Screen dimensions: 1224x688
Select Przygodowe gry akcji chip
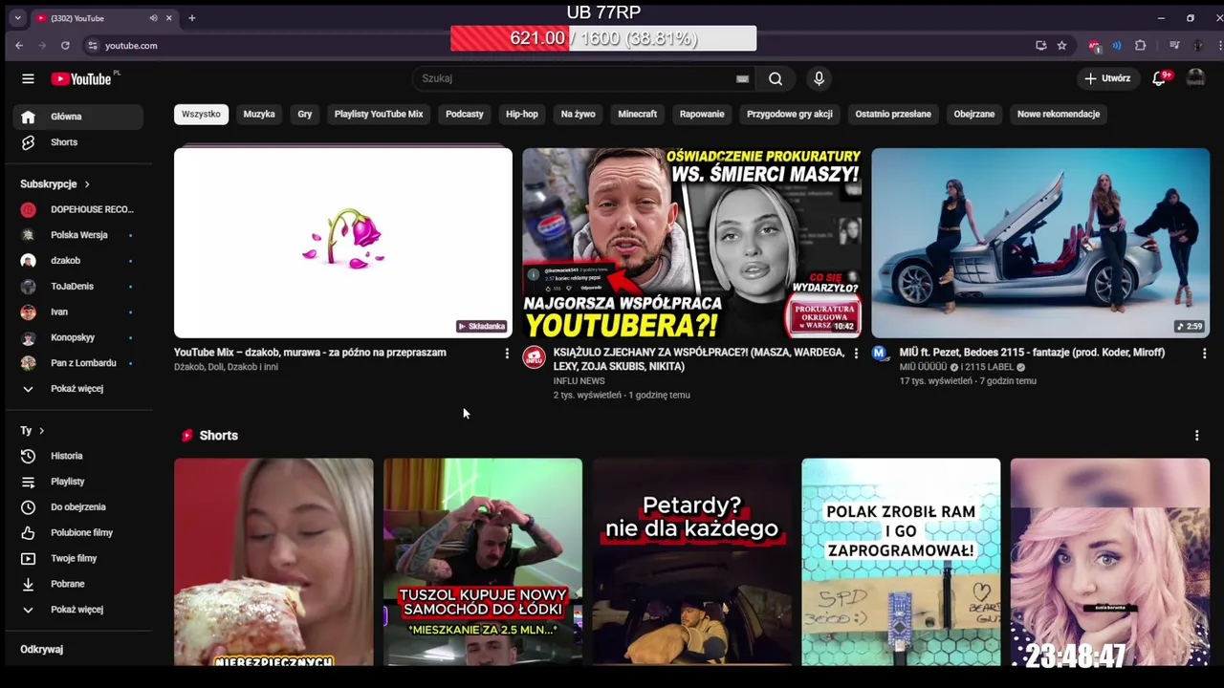(x=790, y=114)
